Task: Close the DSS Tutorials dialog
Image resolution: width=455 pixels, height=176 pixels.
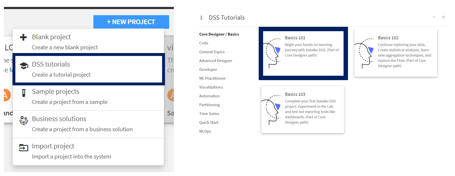Action: [443, 17]
